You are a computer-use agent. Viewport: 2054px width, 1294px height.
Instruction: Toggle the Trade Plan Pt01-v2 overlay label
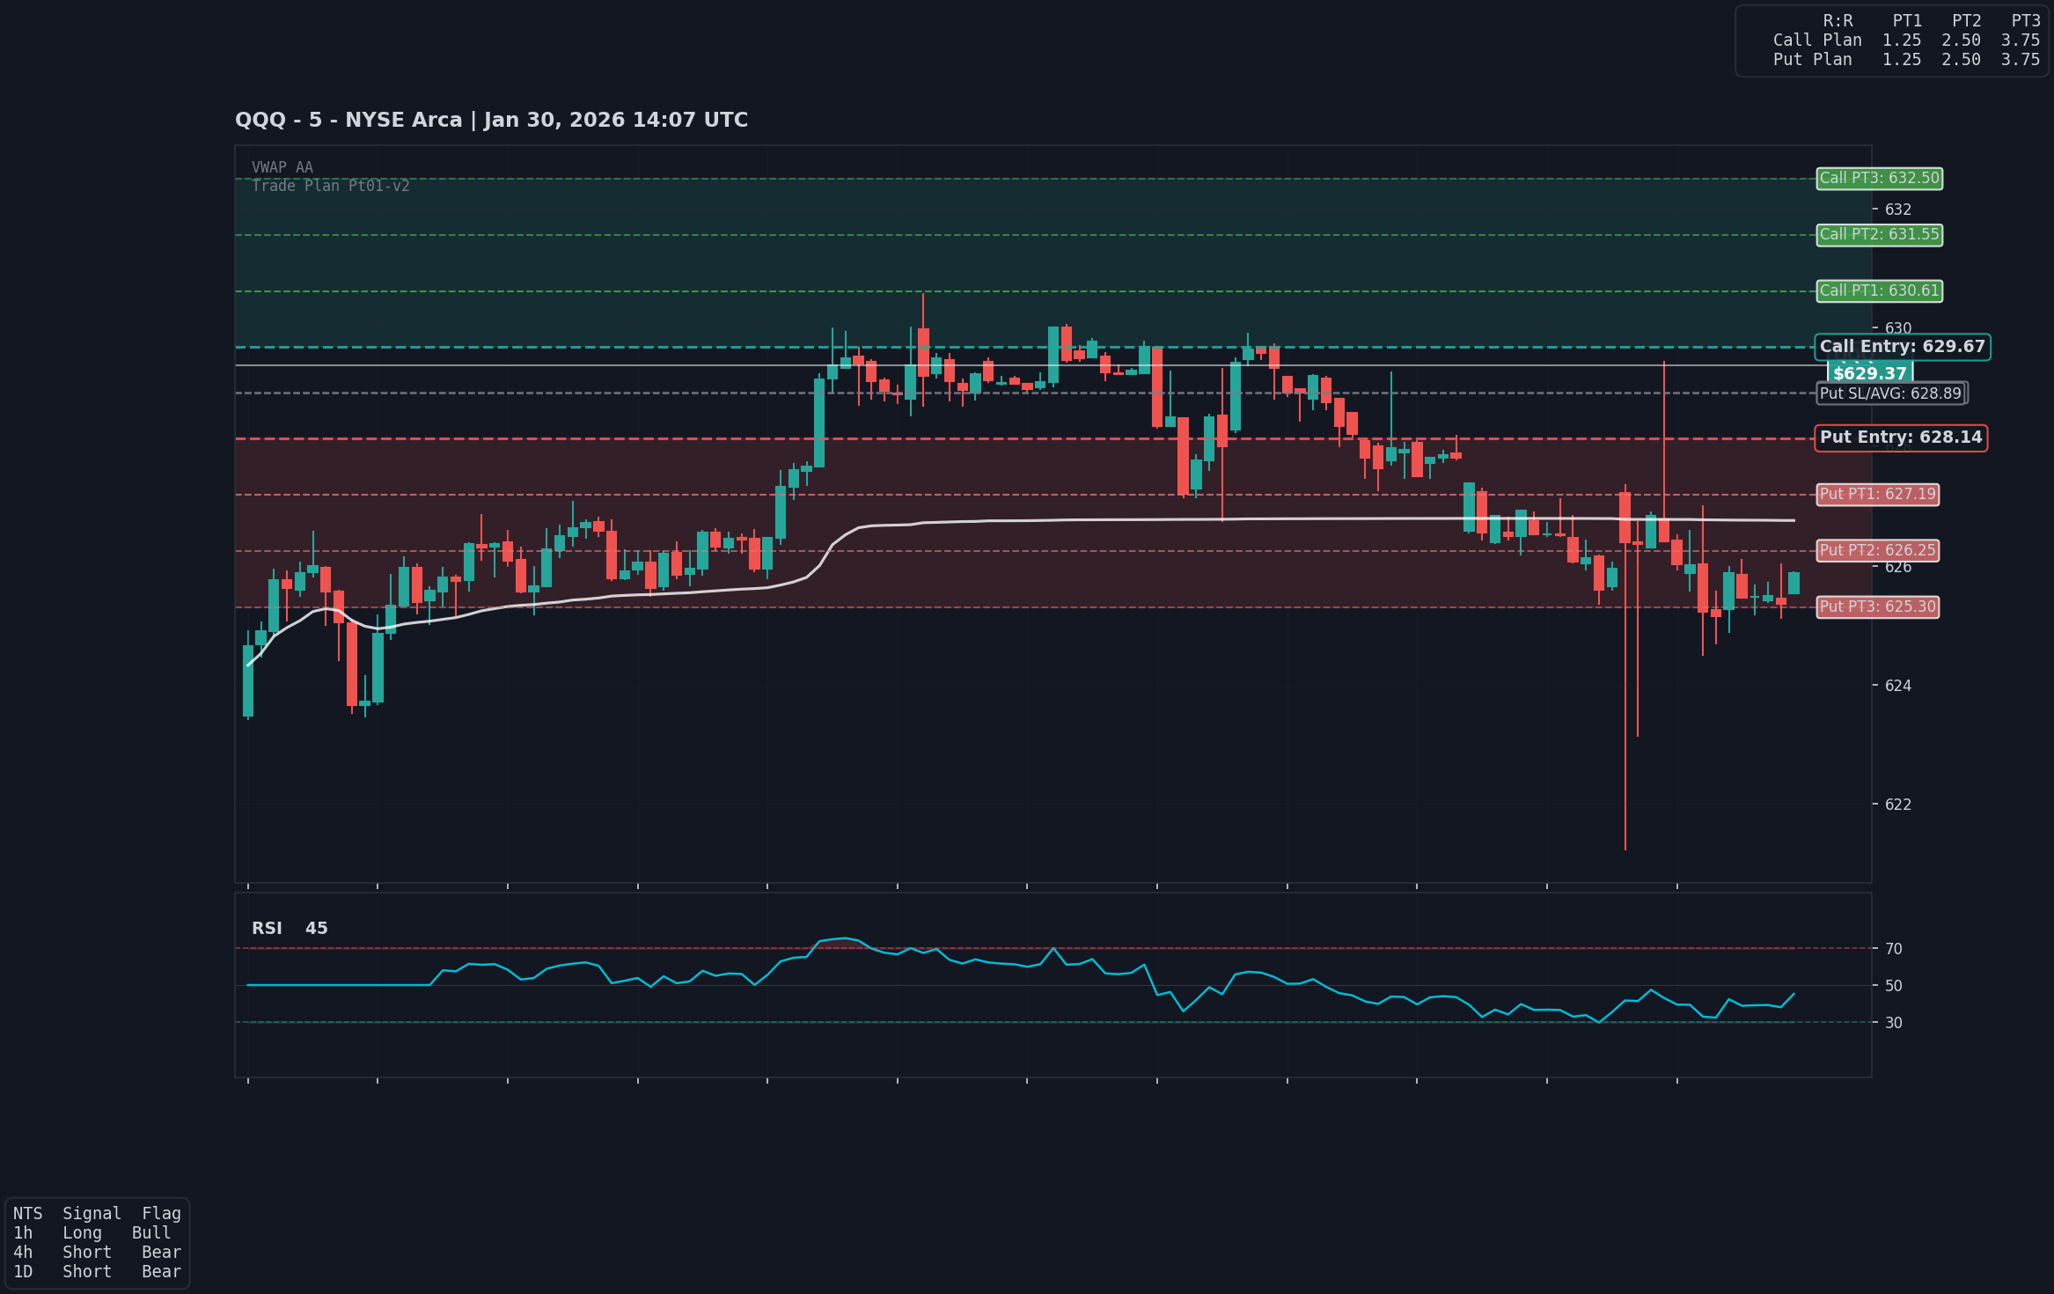pyautogui.click(x=330, y=186)
